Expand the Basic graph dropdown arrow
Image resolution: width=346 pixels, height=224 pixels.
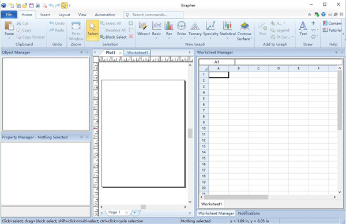tap(156, 39)
